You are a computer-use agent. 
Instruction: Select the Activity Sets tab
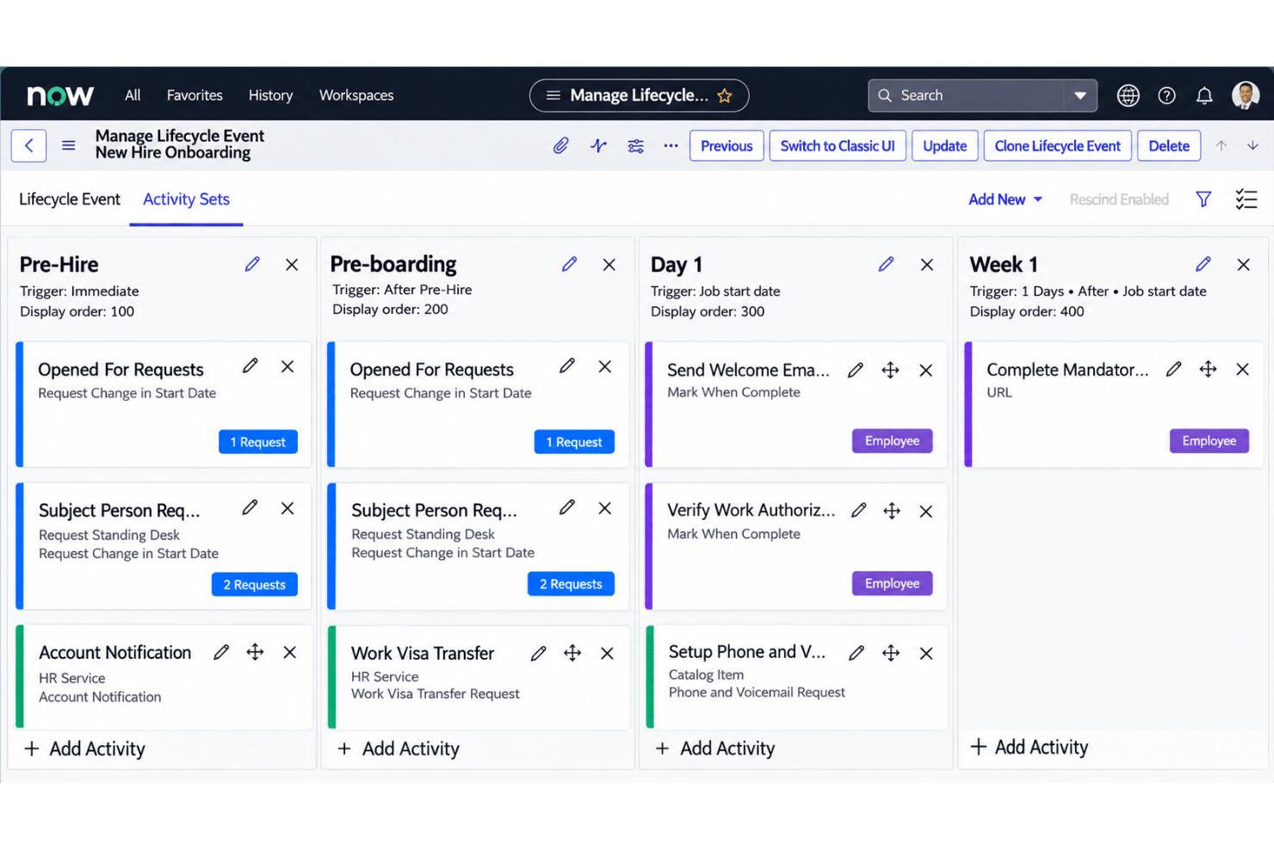point(186,200)
